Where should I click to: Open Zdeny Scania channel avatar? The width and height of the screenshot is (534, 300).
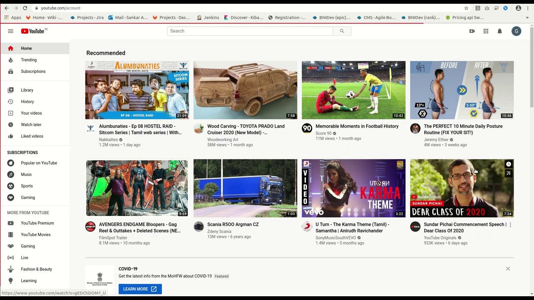(199, 227)
